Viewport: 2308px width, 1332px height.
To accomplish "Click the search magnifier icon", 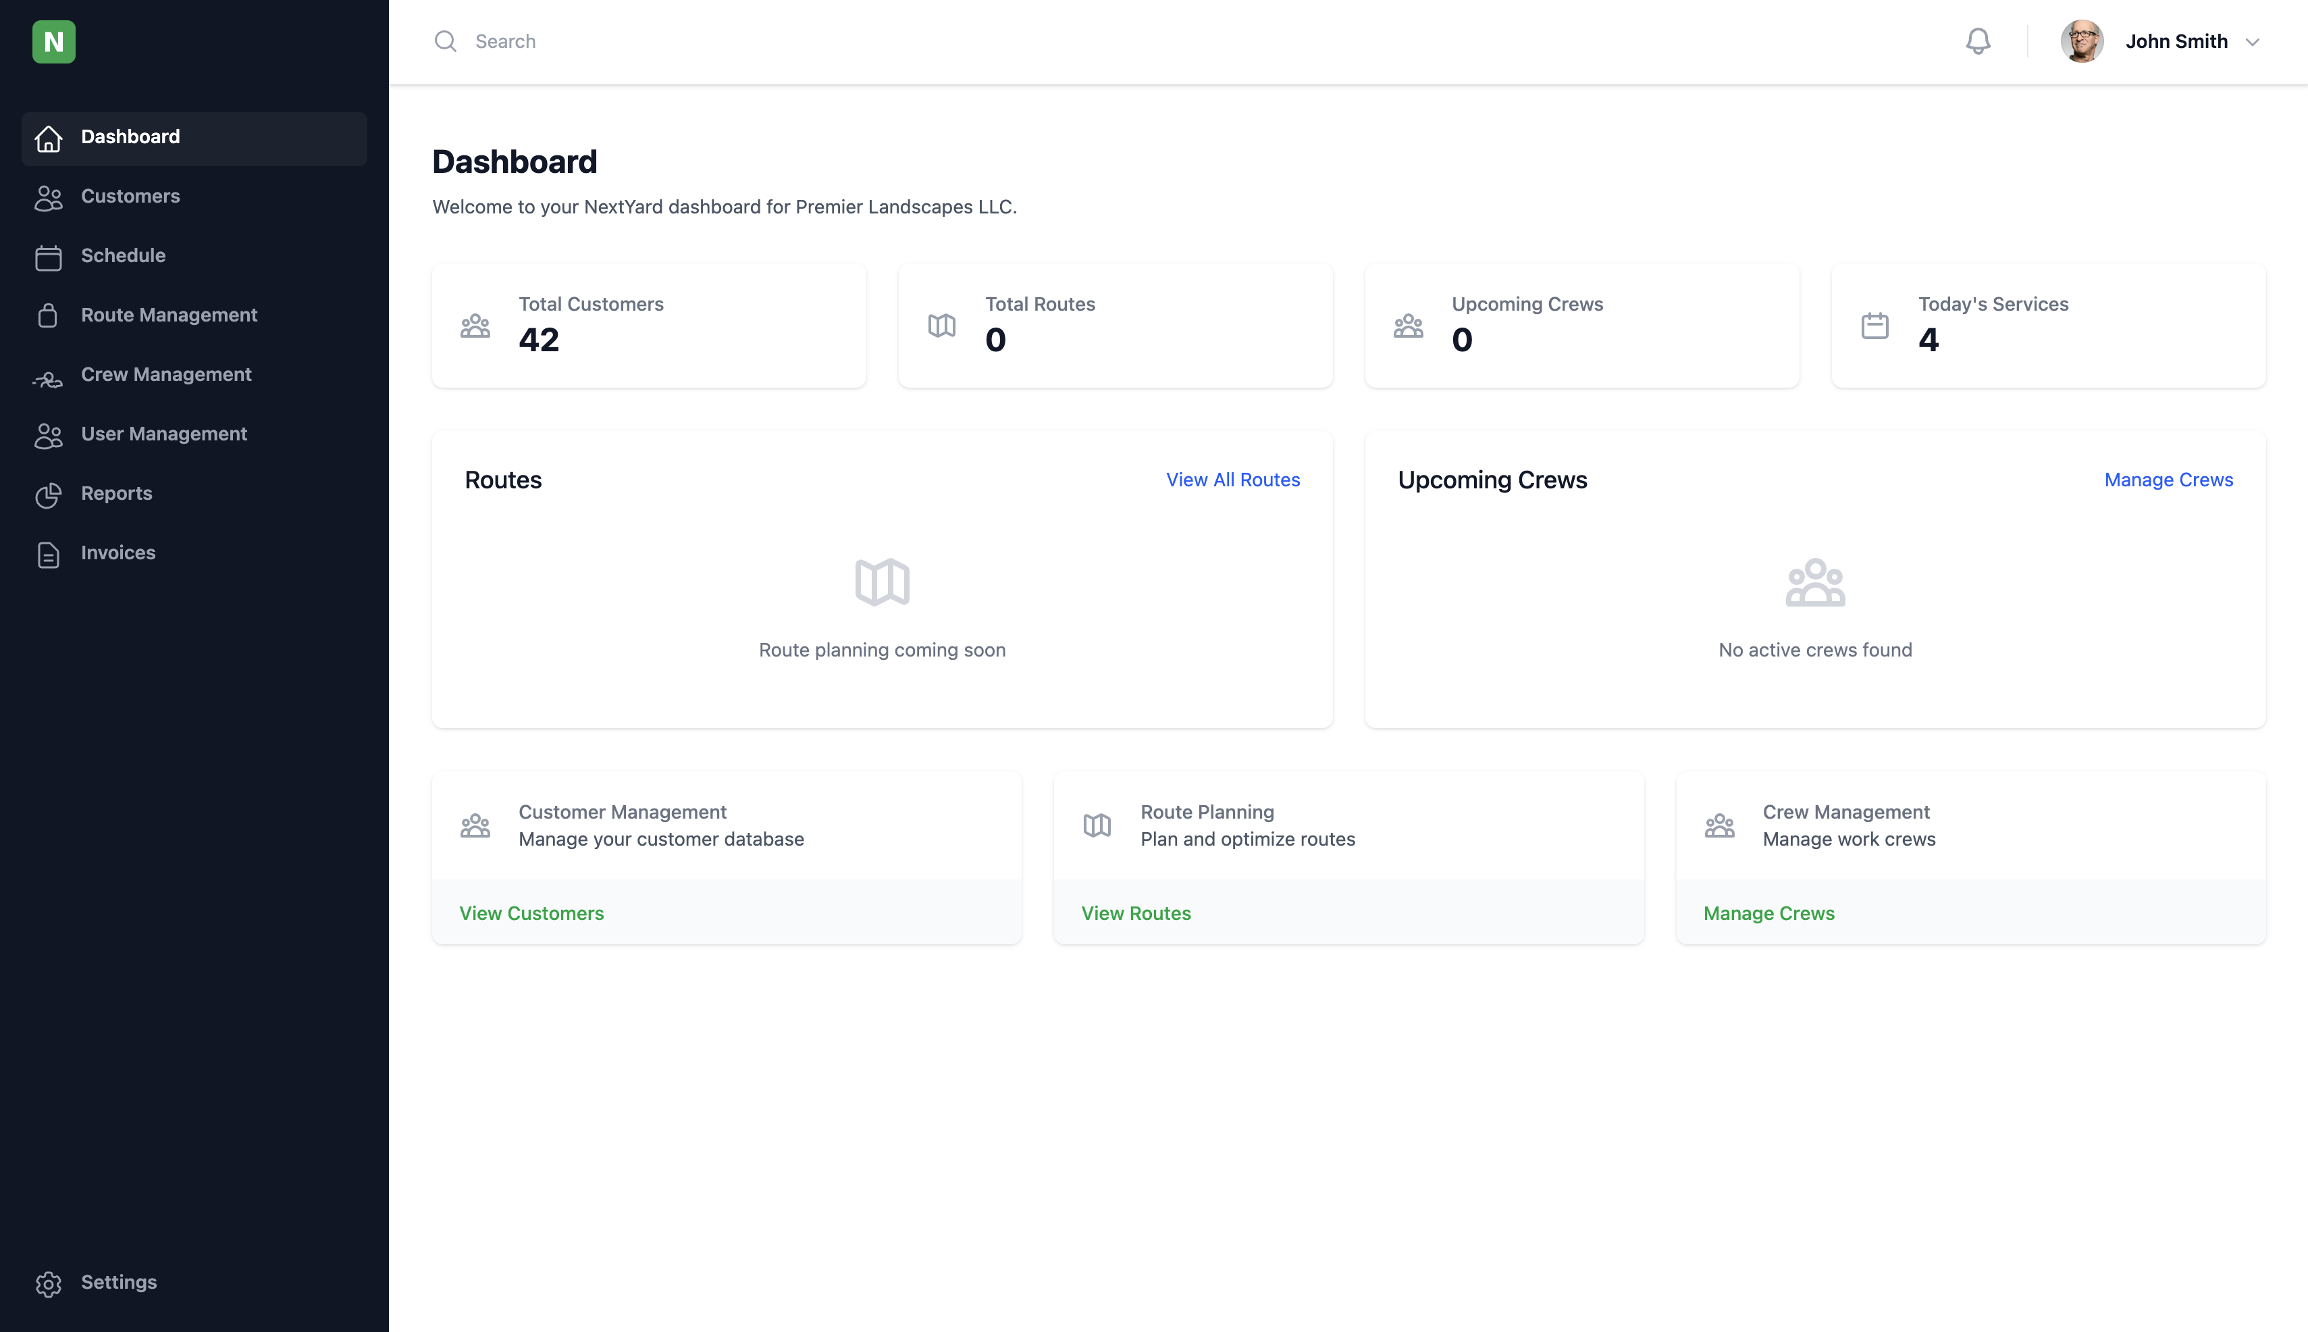I will tap(445, 41).
